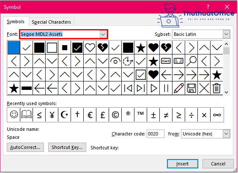Open the Font dropdown arrow
The image size is (238, 173).
pos(103,34)
